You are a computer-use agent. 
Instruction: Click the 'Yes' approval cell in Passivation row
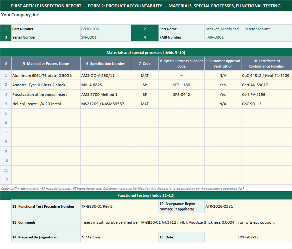[223, 94]
